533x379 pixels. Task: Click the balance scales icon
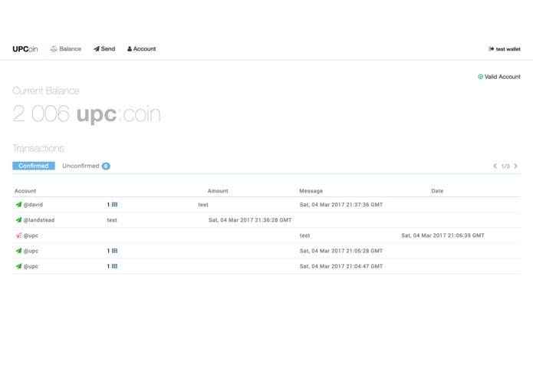pyautogui.click(x=54, y=49)
